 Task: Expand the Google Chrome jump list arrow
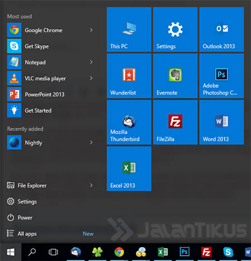(91, 30)
